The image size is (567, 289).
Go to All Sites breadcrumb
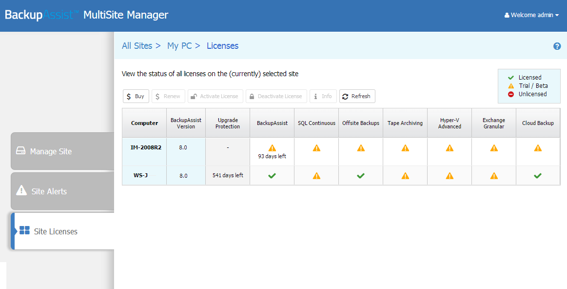(x=137, y=46)
